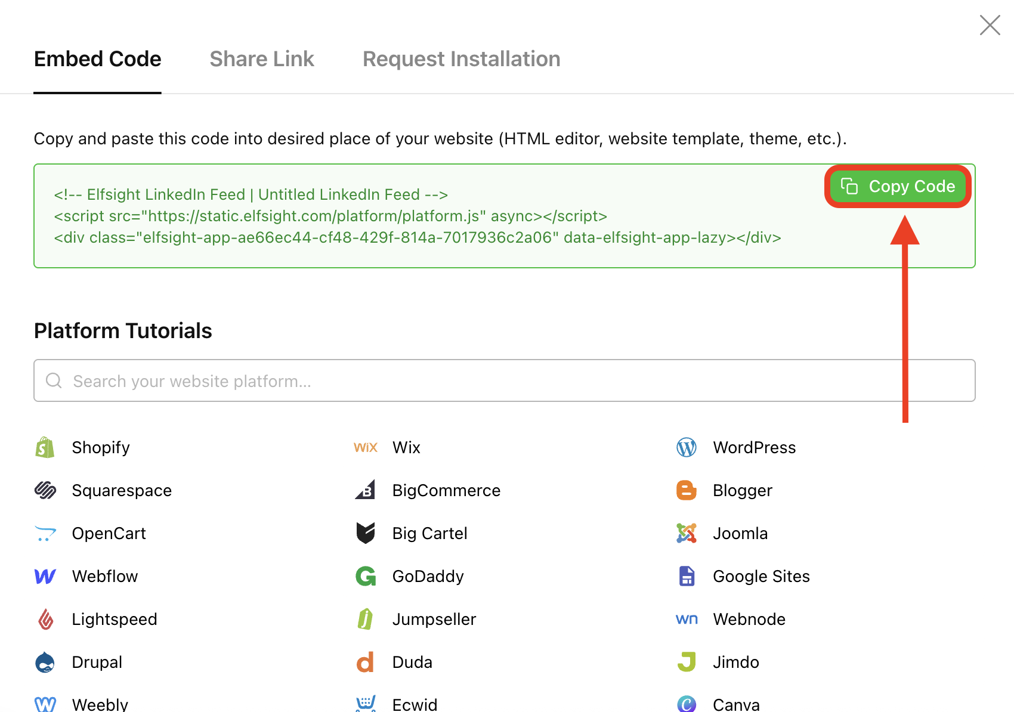This screenshot has height=712, width=1014.
Task: Click the GoDaddy G icon
Action: click(366, 576)
